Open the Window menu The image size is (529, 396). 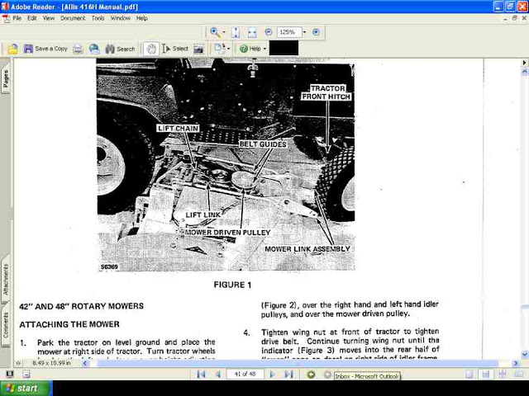point(121,18)
